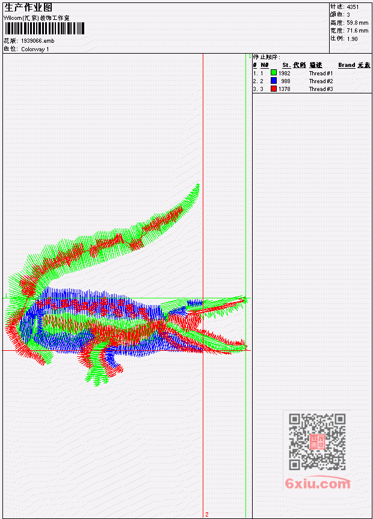Image resolution: width=373 pixels, height=519 pixels.
Task: Select stitch count '988' in row 2
Action: tap(286, 81)
